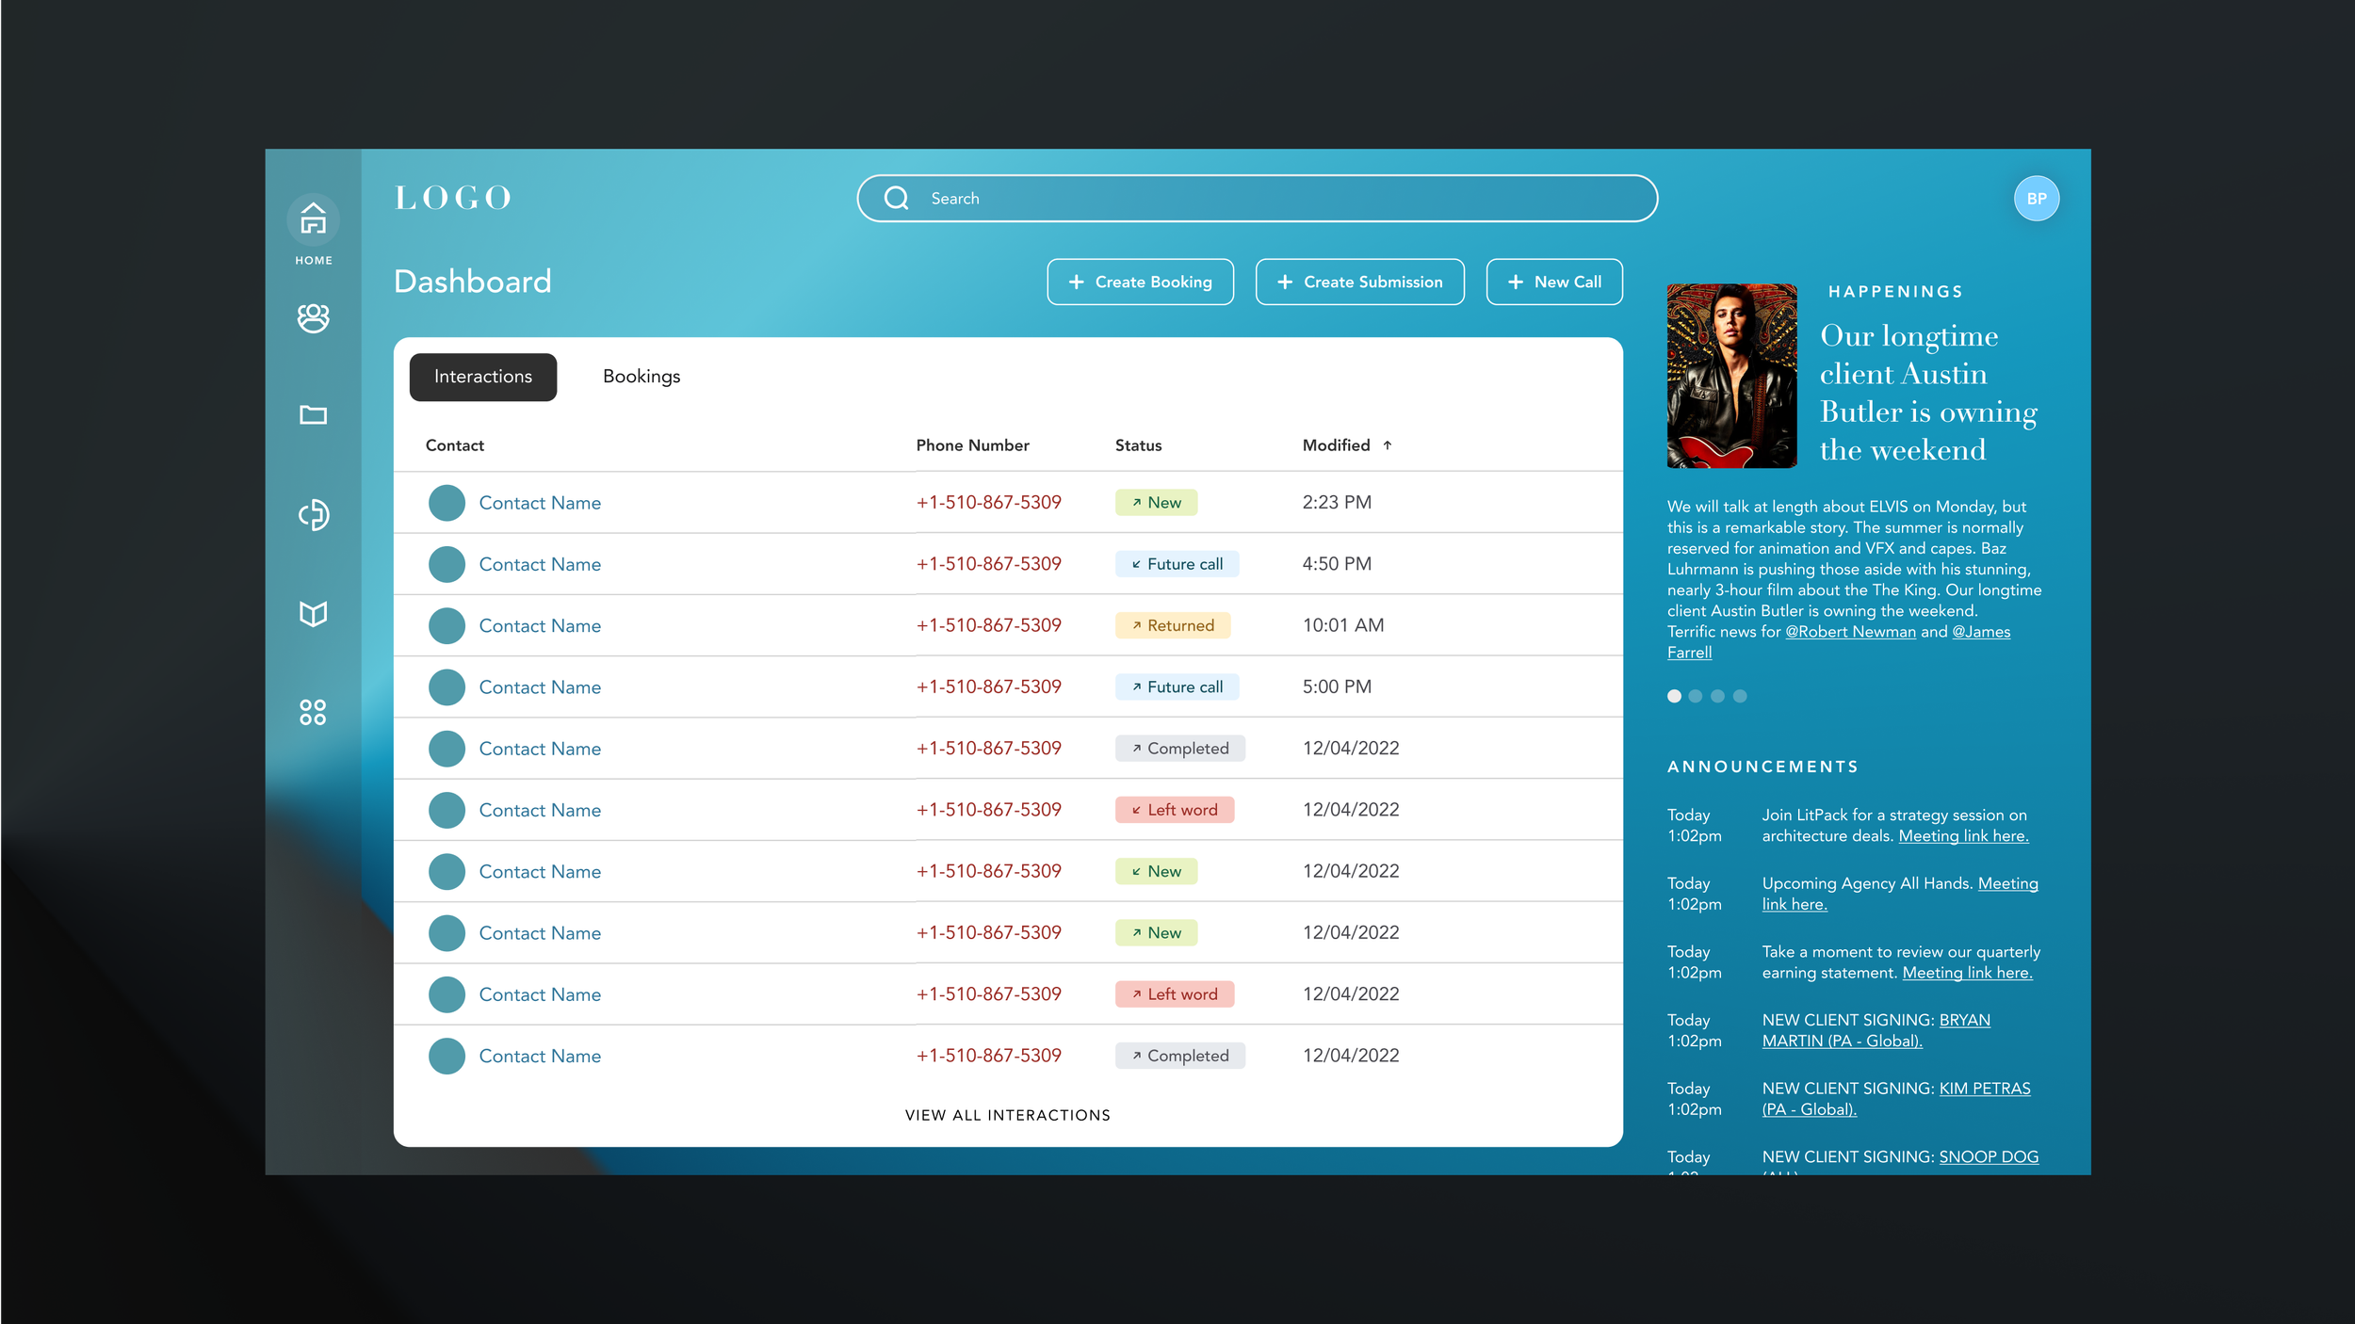Switch to the Bookings tab
2355x1324 pixels.
tap(641, 377)
